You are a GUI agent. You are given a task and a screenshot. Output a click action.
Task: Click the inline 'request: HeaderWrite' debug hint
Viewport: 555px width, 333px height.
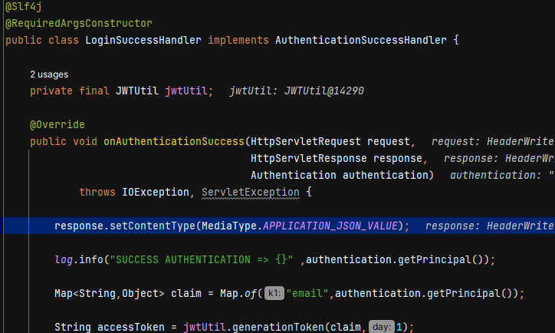[x=493, y=141]
